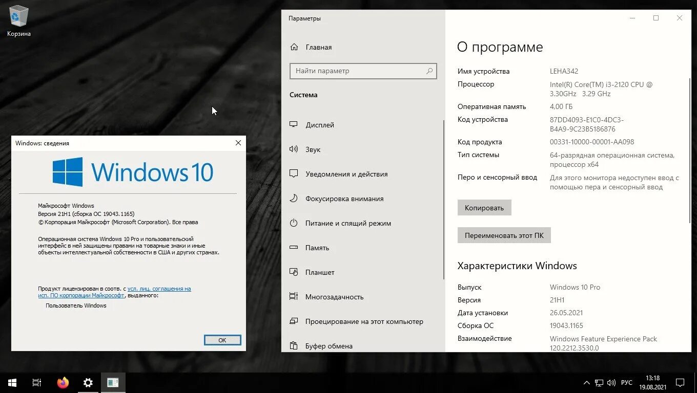Switch to winver app on taskbar
Viewport: 697px width, 393px height.
pos(113,383)
